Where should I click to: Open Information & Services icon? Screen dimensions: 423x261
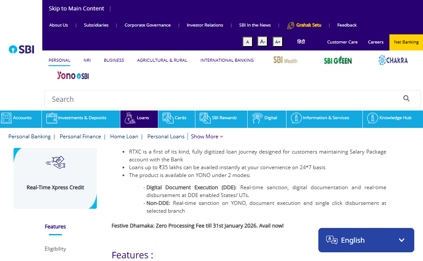click(296, 117)
